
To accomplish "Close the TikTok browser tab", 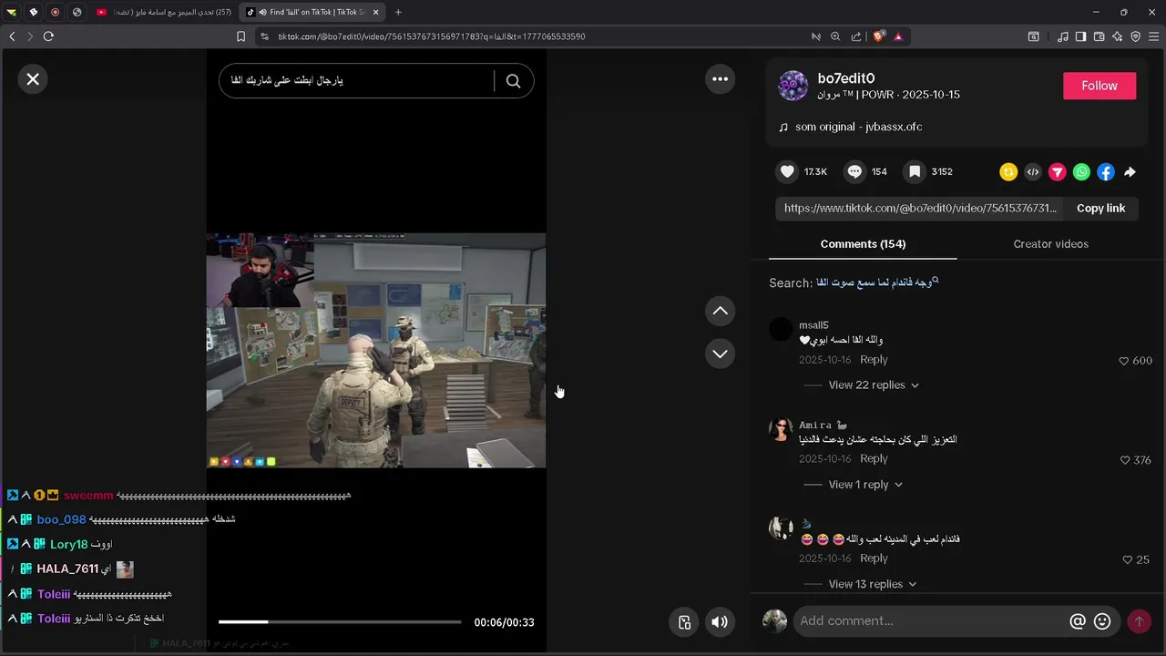I will pos(374,12).
